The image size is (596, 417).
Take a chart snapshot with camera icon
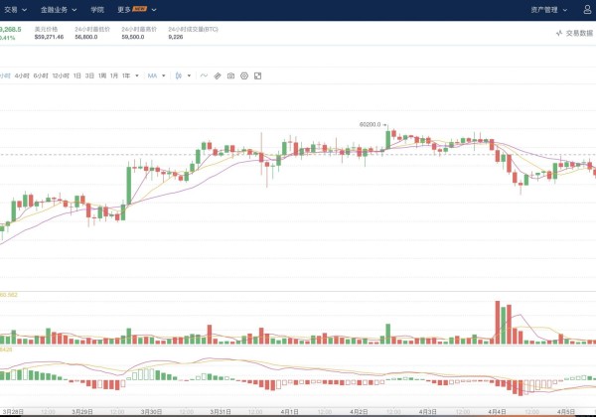230,75
